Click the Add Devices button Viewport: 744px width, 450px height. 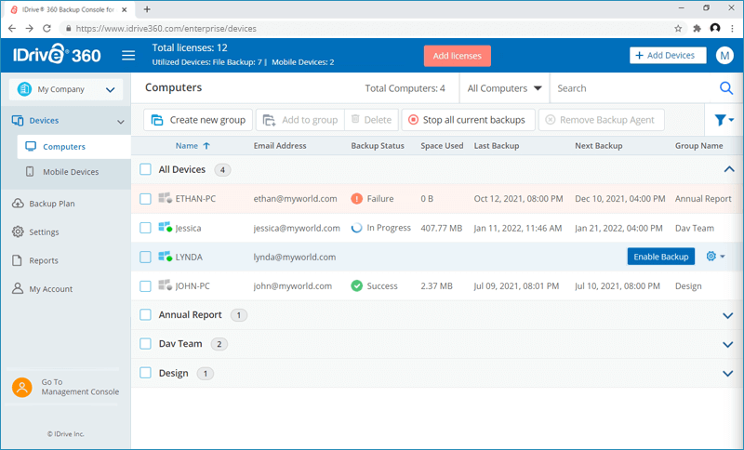tap(668, 55)
